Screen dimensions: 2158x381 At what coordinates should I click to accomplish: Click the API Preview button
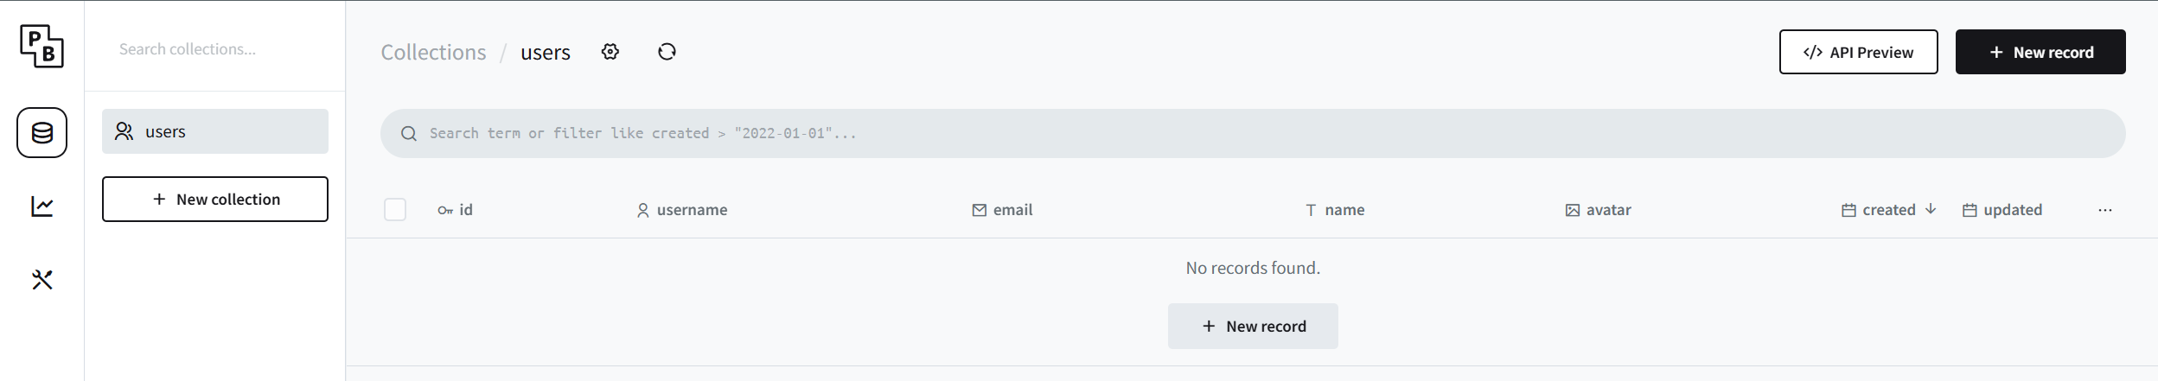(x=1858, y=53)
